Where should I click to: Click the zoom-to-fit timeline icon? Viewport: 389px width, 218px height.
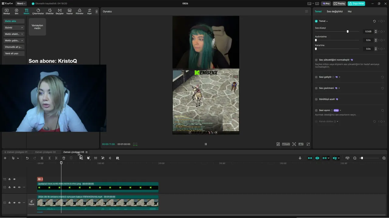click(x=347, y=158)
